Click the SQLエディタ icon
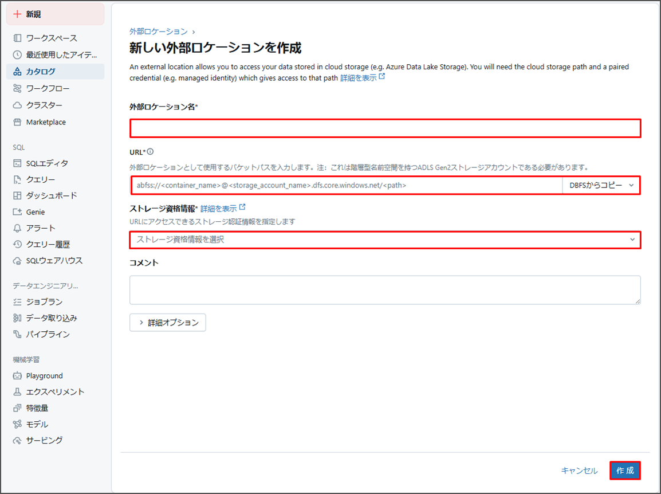The height and width of the screenshot is (494, 661). point(17,163)
